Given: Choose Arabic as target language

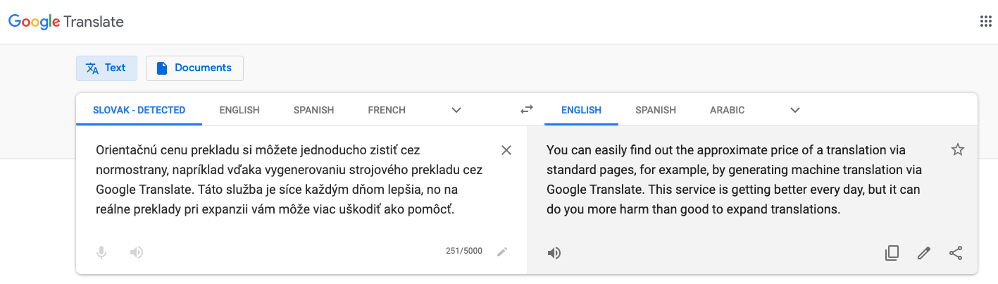Looking at the screenshot, I should 728,110.
